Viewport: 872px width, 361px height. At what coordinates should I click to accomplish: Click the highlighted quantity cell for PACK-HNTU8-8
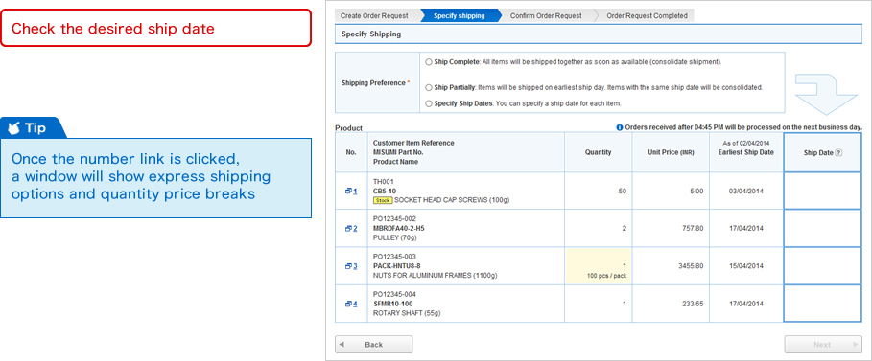599,266
